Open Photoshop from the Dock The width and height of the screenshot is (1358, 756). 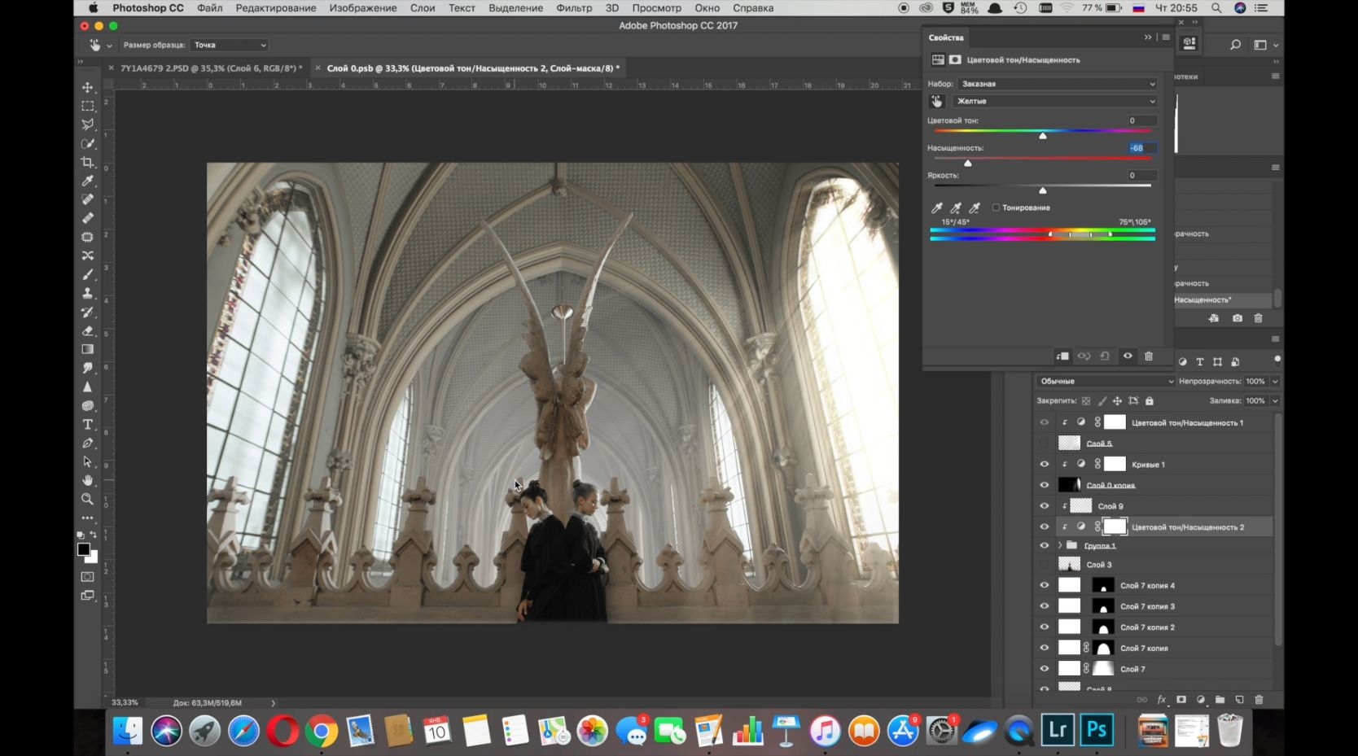pyautogui.click(x=1097, y=731)
